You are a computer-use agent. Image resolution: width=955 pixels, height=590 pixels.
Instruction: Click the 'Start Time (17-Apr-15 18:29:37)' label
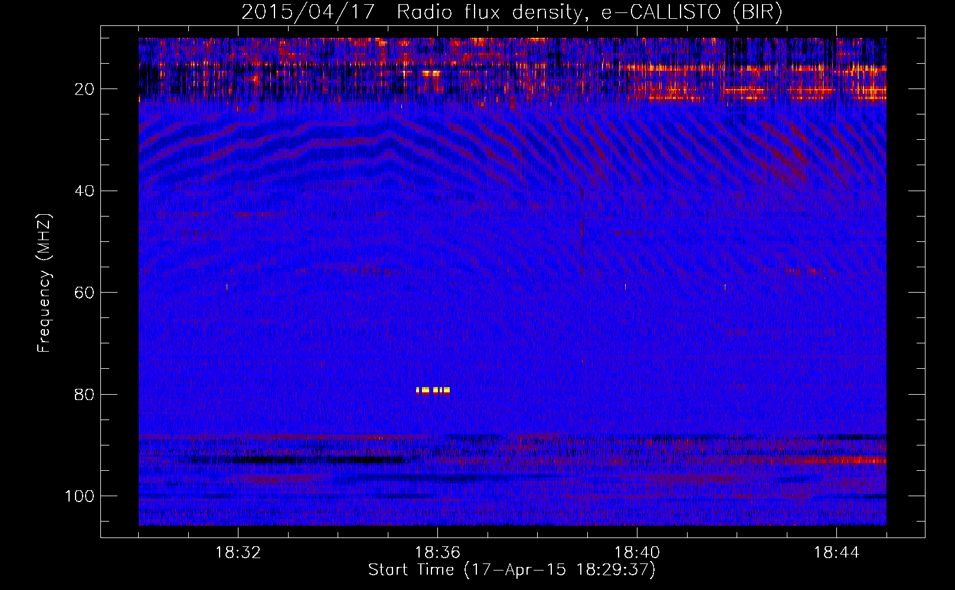point(512,570)
